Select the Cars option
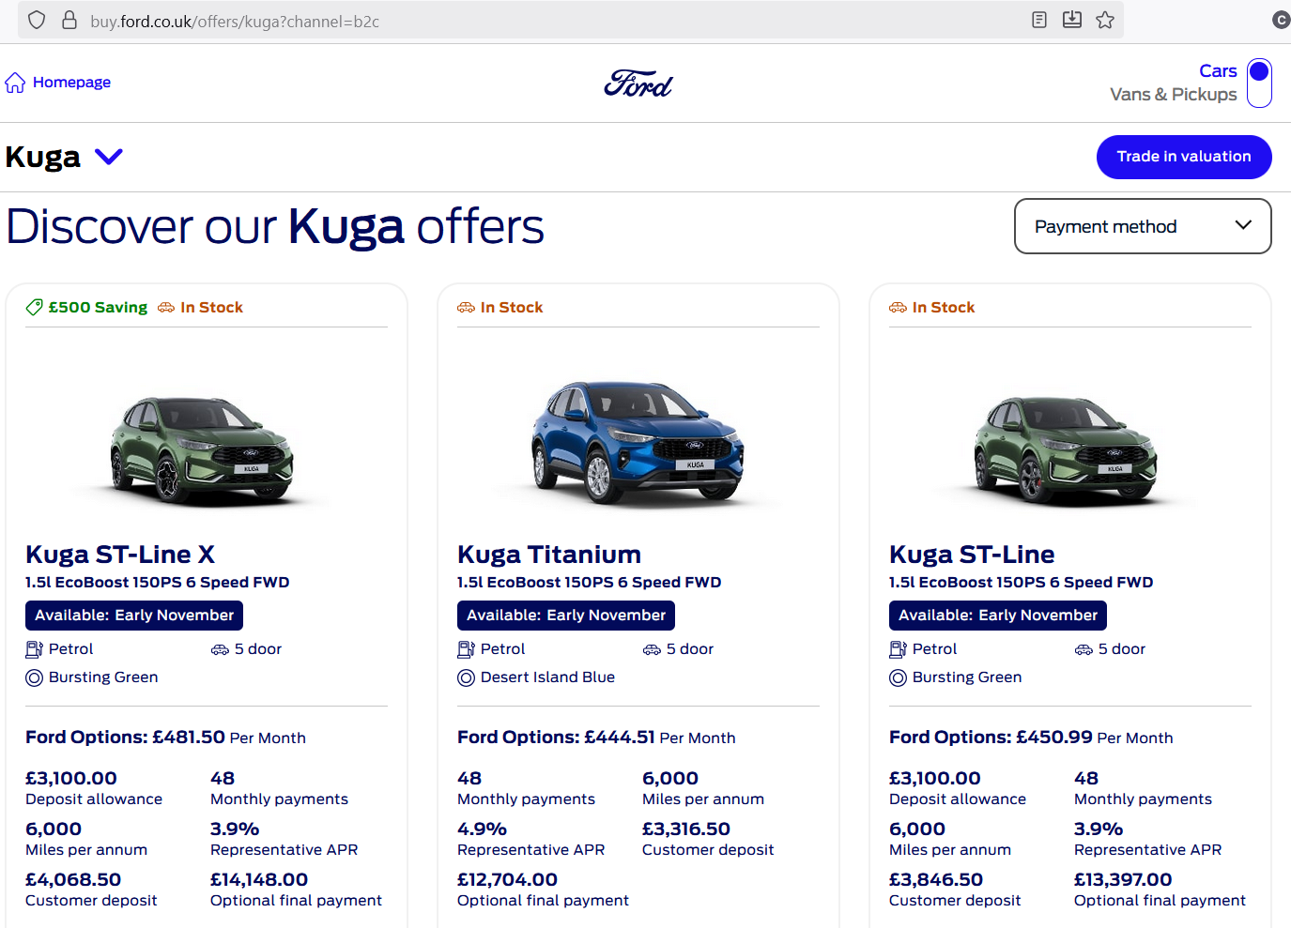Screen dimensions: 1291x928 click(1218, 71)
